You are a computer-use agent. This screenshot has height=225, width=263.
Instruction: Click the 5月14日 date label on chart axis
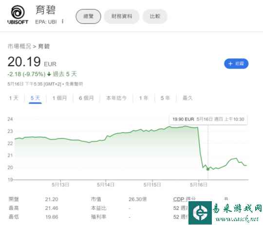[106, 185]
